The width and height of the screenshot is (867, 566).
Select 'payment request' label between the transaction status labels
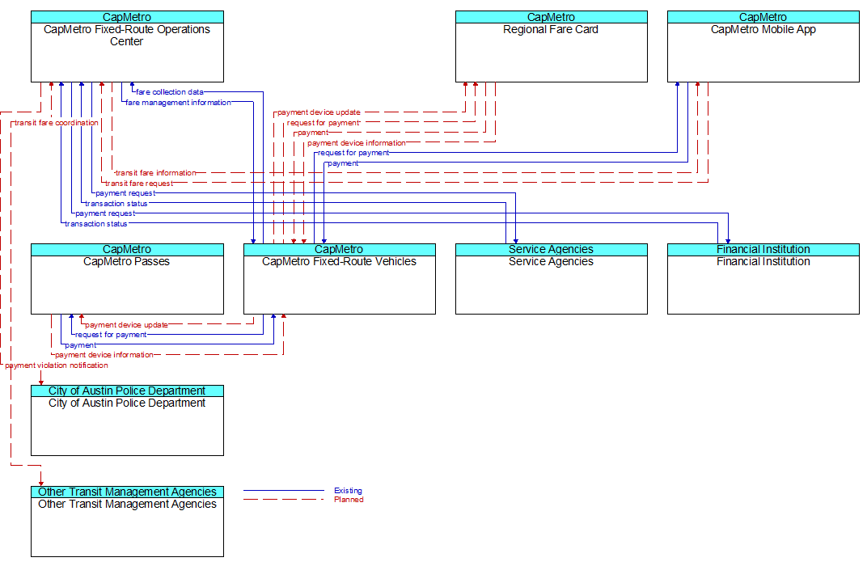click(x=105, y=213)
